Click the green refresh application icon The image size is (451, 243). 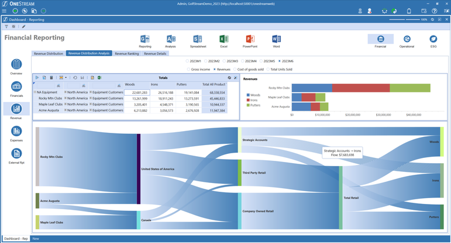point(394,11)
